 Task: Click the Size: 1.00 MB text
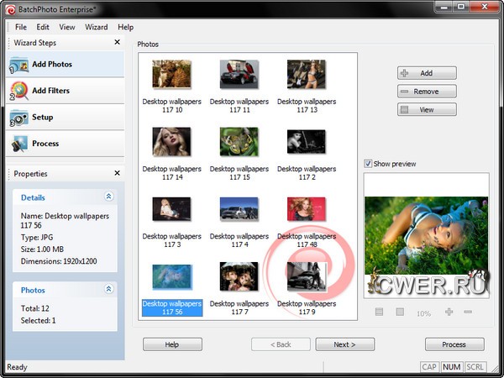[x=42, y=249]
